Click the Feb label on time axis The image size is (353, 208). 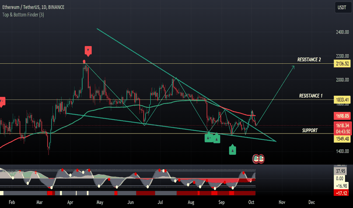(x=12, y=202)
